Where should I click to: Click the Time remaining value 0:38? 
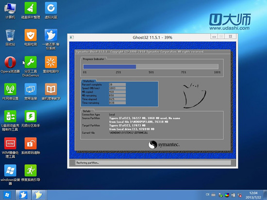click(x=117, y=103)
